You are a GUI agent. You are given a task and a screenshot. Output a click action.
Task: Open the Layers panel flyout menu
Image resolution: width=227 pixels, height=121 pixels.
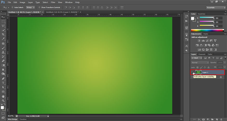(x=225, y=54)
